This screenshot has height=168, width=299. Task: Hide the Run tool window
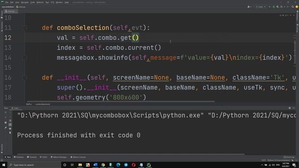(294, 108)
